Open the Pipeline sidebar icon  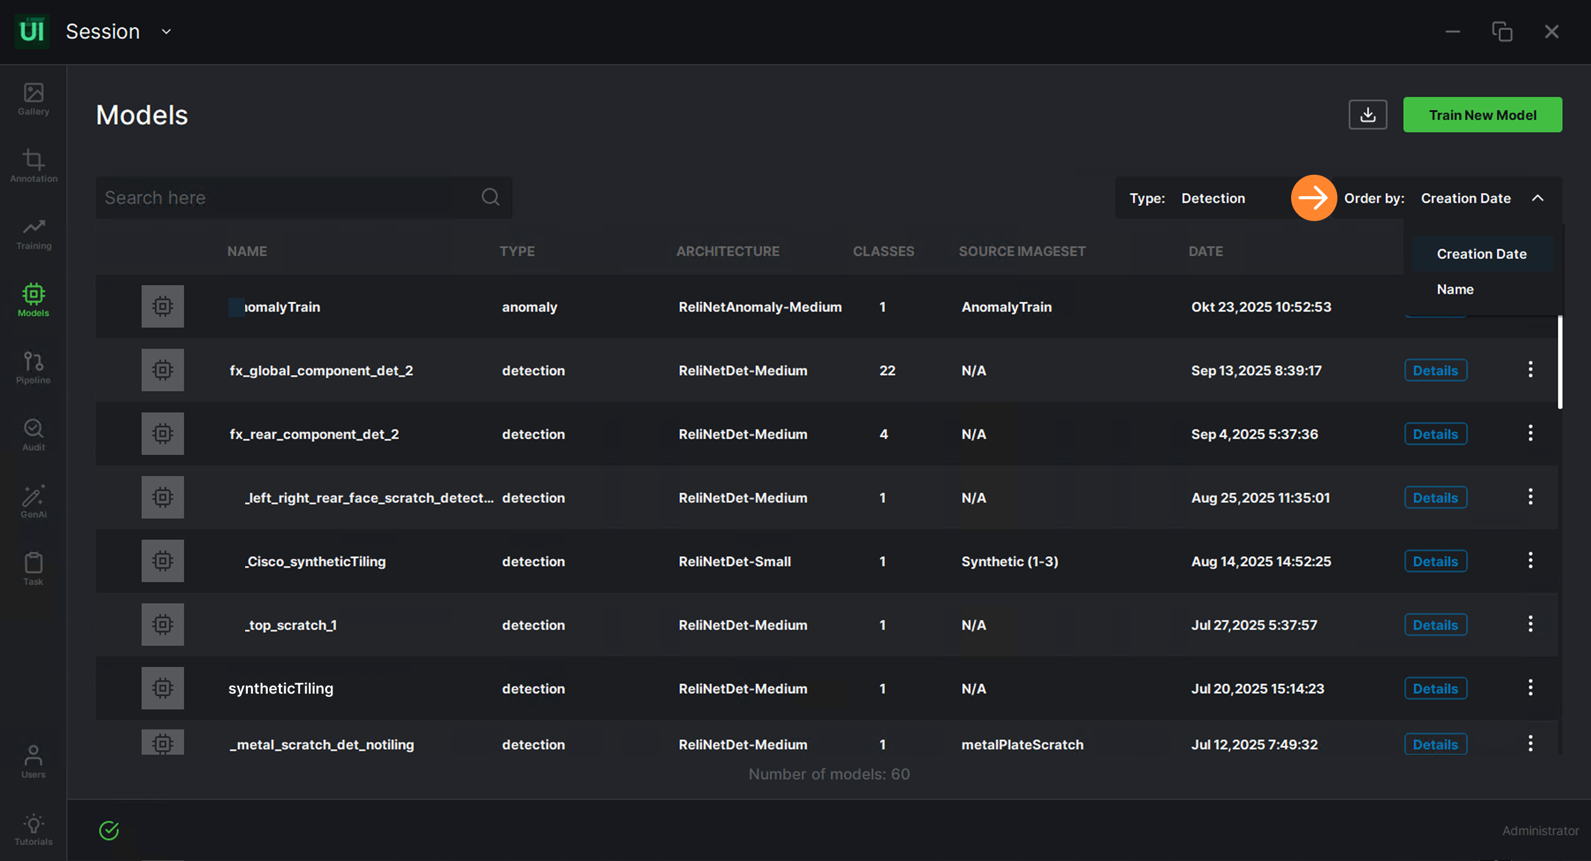coord(33,367)
